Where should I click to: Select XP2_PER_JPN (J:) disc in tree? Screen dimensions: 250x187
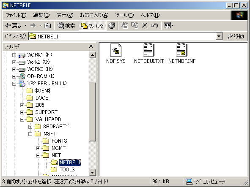[x=47, y=84]
